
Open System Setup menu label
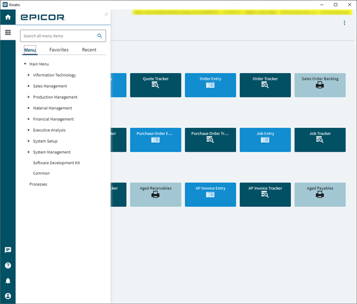coord(45,141)
